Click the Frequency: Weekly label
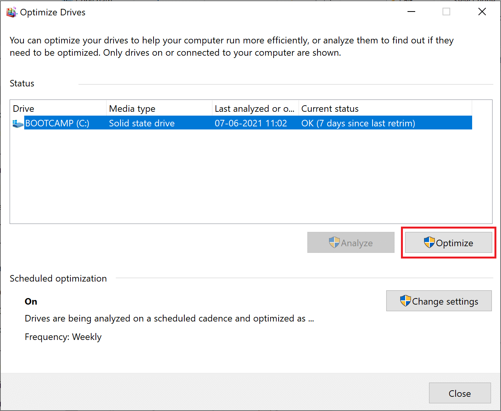The width and height of the screenshot is (501, 411). (63, 337)
